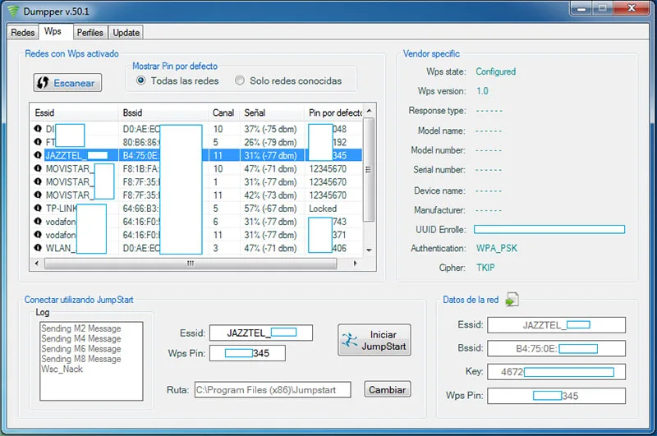Click the Wps Pin field in Datos de la red
Image resolution: width=657 pixels, height=436 pixels.
[557, 396]
